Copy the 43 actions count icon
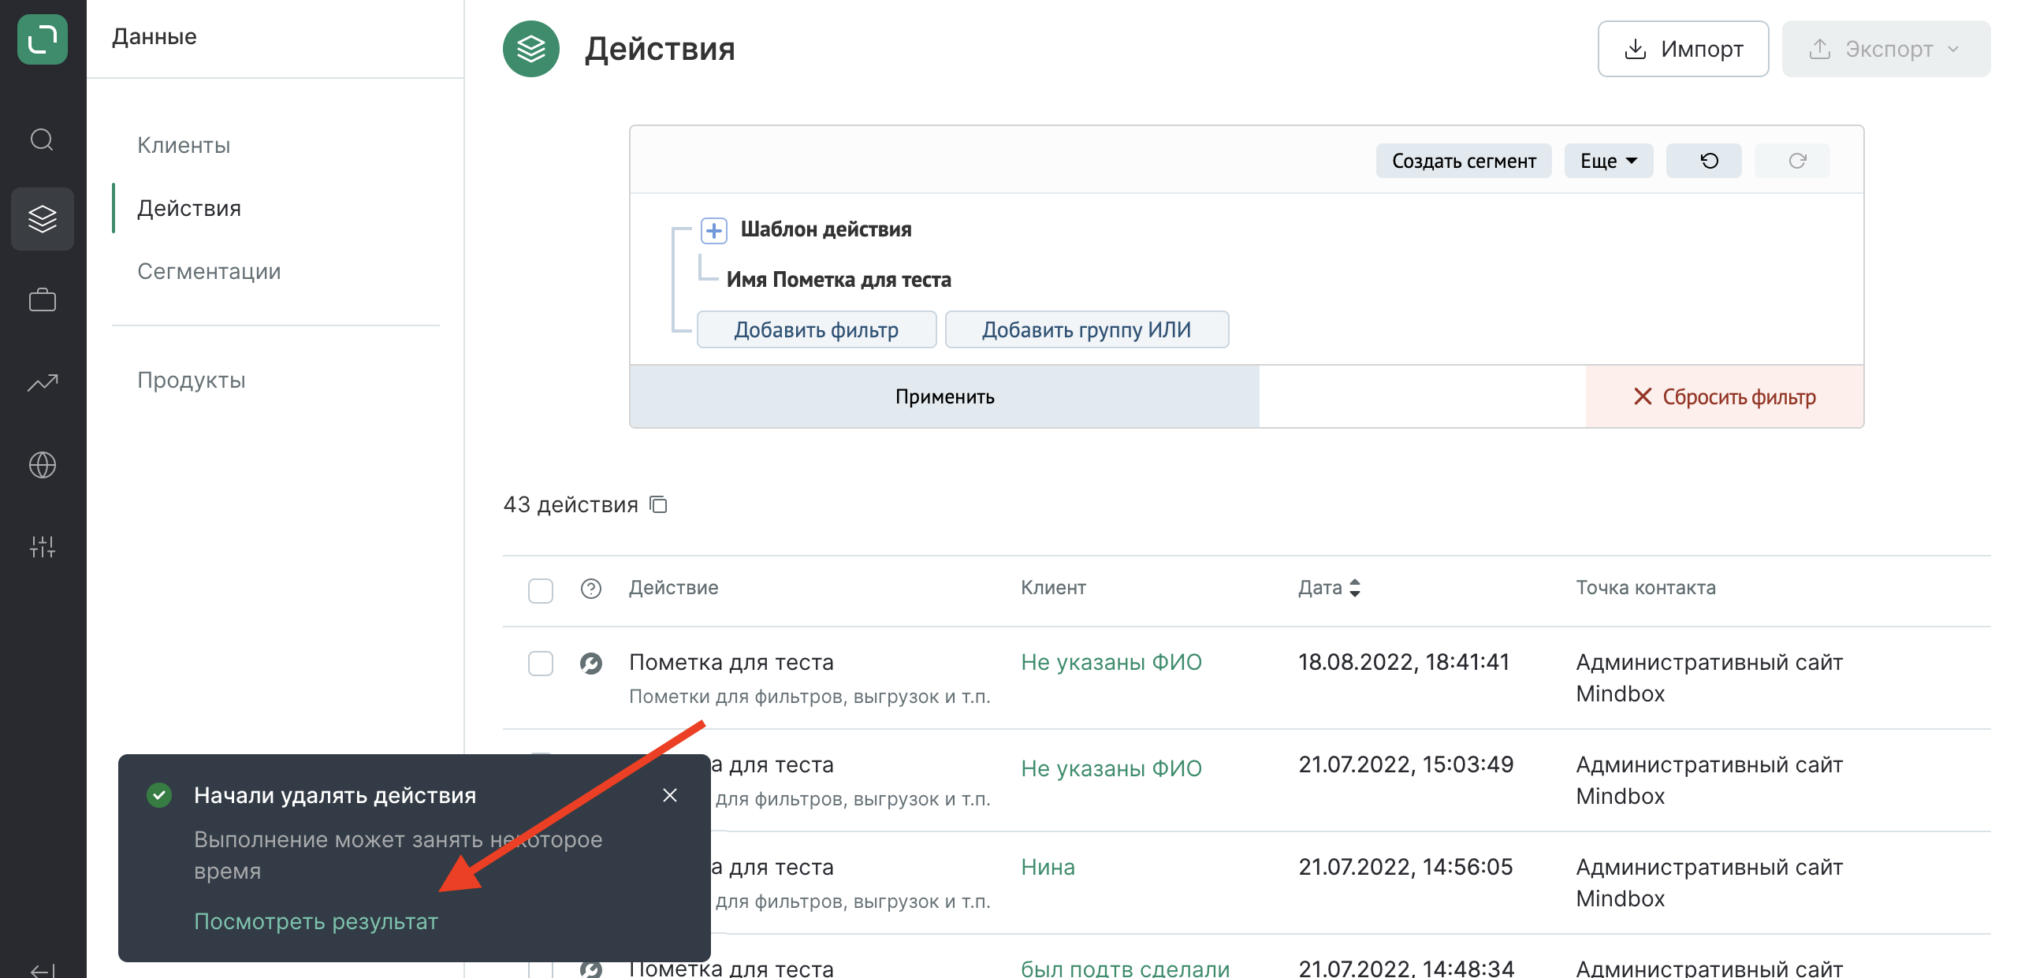 pos(658,504)
